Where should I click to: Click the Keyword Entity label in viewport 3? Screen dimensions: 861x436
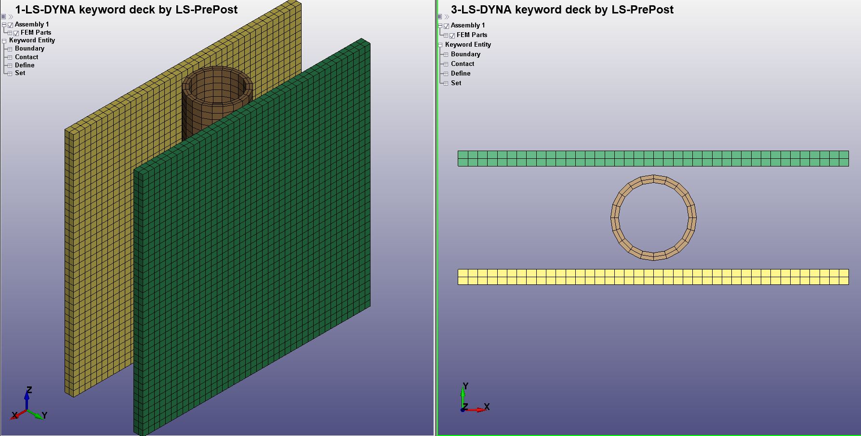tap(468, 44)
